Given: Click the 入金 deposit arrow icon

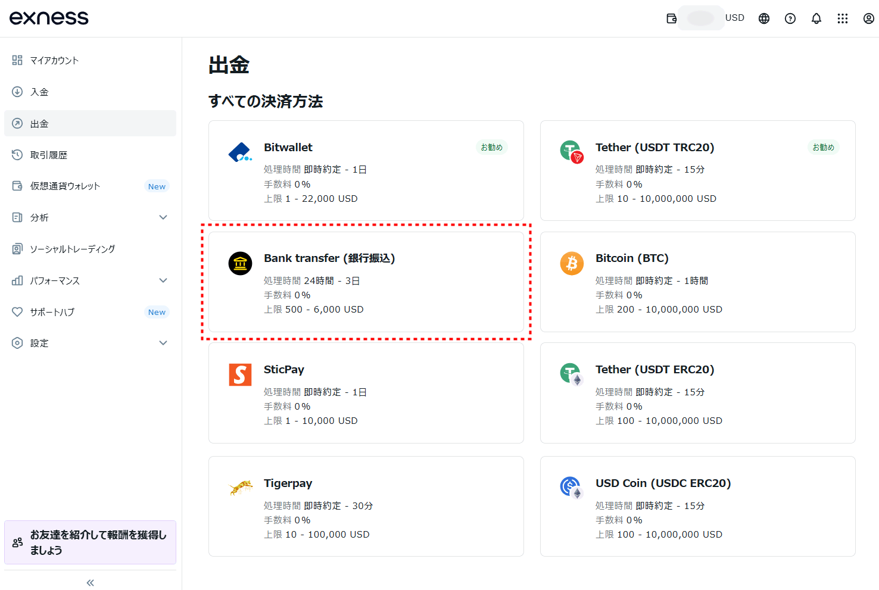Looking at the screenshot, I should 17,92.
